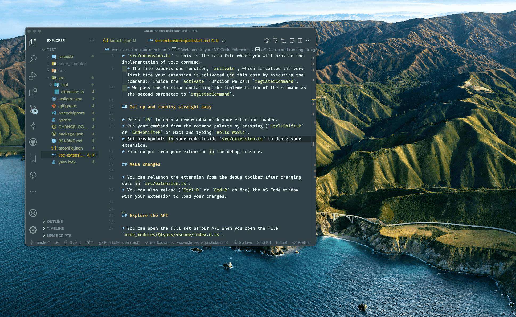Click the cloud publish icon in status bar
Viewport: 516px width, 317px height.
[57, 242]
